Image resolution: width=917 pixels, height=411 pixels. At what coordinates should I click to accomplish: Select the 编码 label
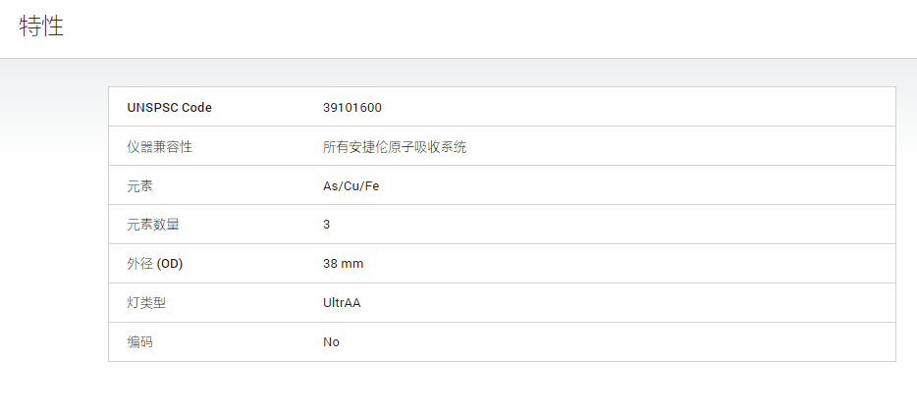[139, 342]
